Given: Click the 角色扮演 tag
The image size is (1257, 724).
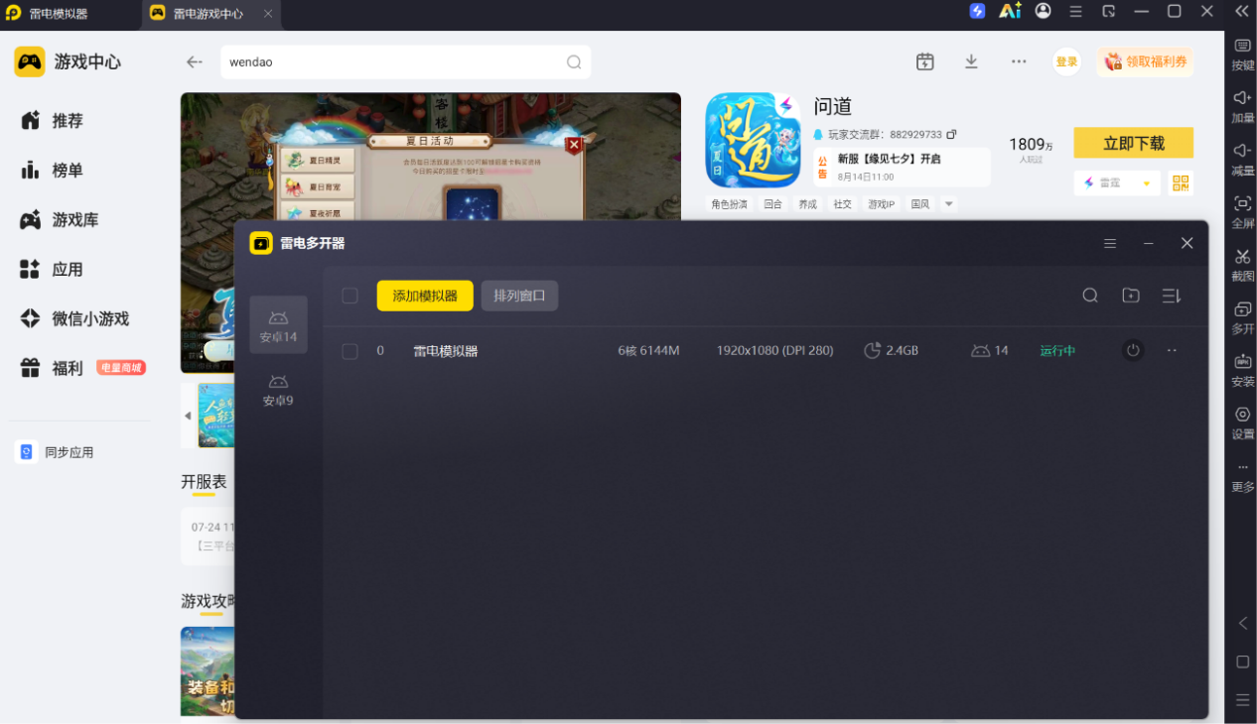Looking at the screenshot, I should (x=729, y=204).
